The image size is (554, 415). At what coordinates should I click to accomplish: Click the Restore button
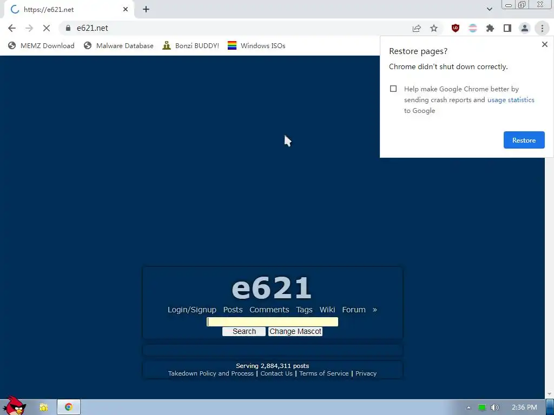tap(524, 140)
